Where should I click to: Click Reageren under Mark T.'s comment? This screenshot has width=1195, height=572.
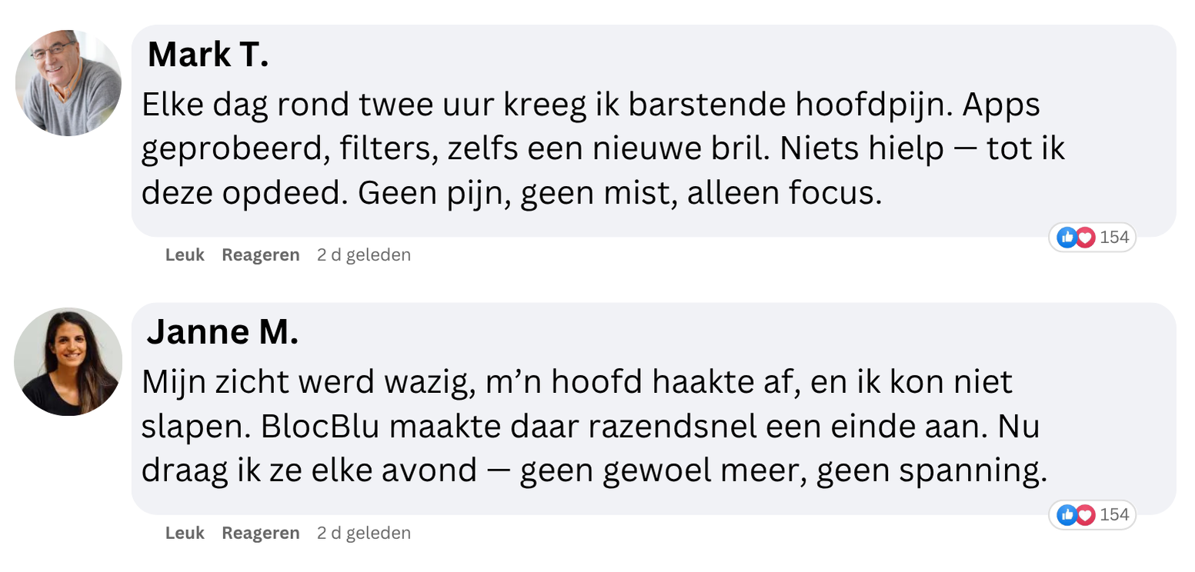(x=261, y=255)
